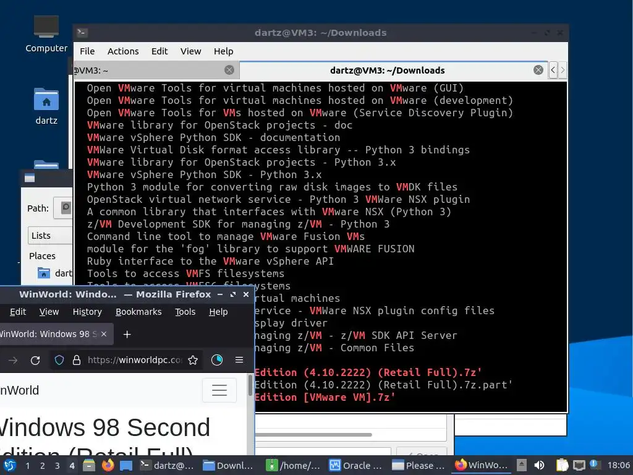Click the winworldpc URL address field
The height and width of the screenshot is (475, 633).
coord(135,360)
